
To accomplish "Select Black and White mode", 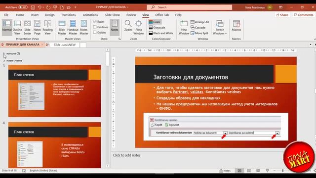I will tap(161, 33).
